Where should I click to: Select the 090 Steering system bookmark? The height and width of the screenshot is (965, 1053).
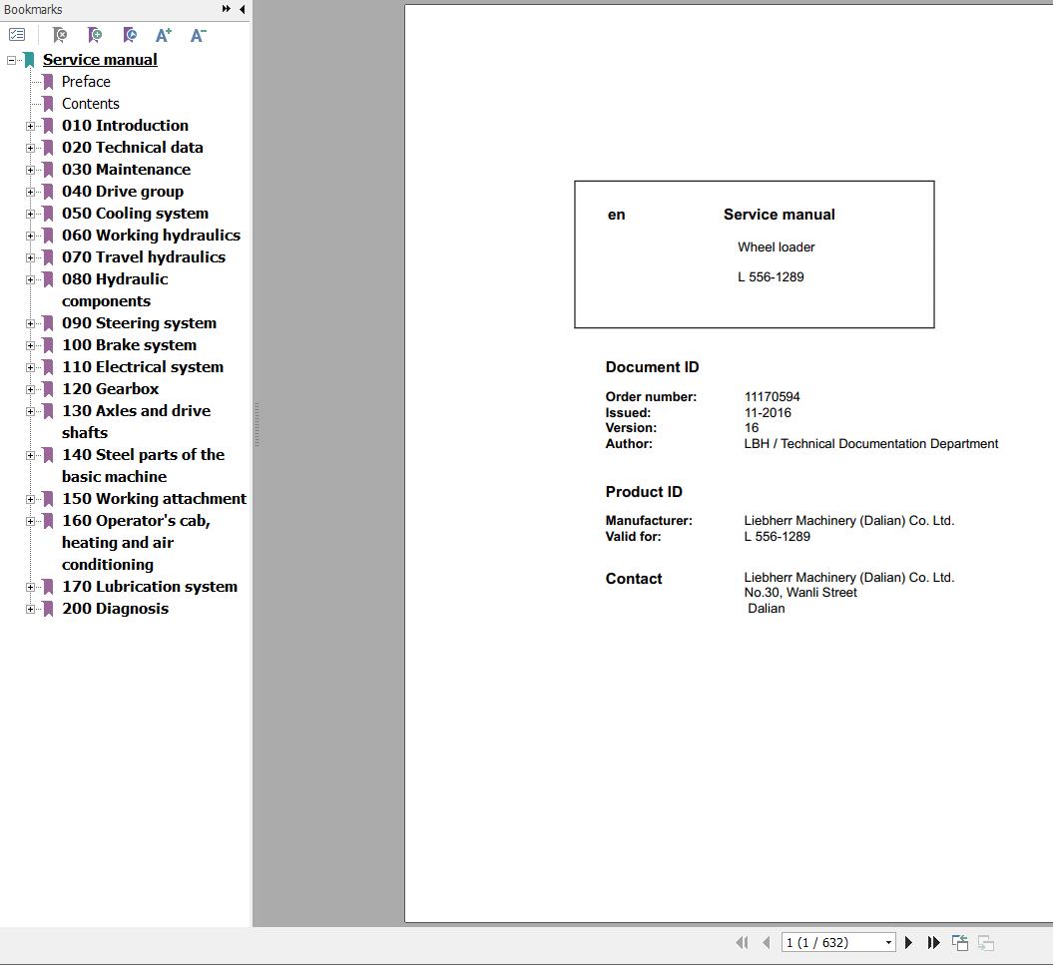click(139, 323)
